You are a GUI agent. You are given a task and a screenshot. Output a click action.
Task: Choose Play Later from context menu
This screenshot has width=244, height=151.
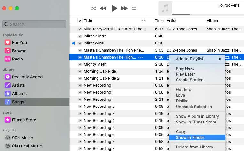185,74
